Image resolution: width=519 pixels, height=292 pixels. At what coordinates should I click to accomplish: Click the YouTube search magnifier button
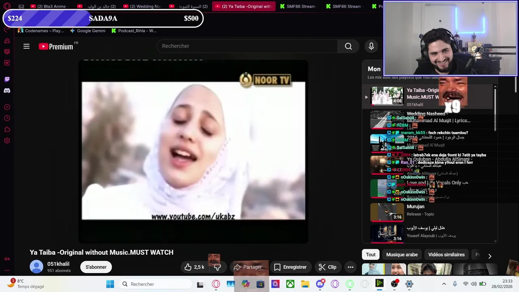coord(348,46)
